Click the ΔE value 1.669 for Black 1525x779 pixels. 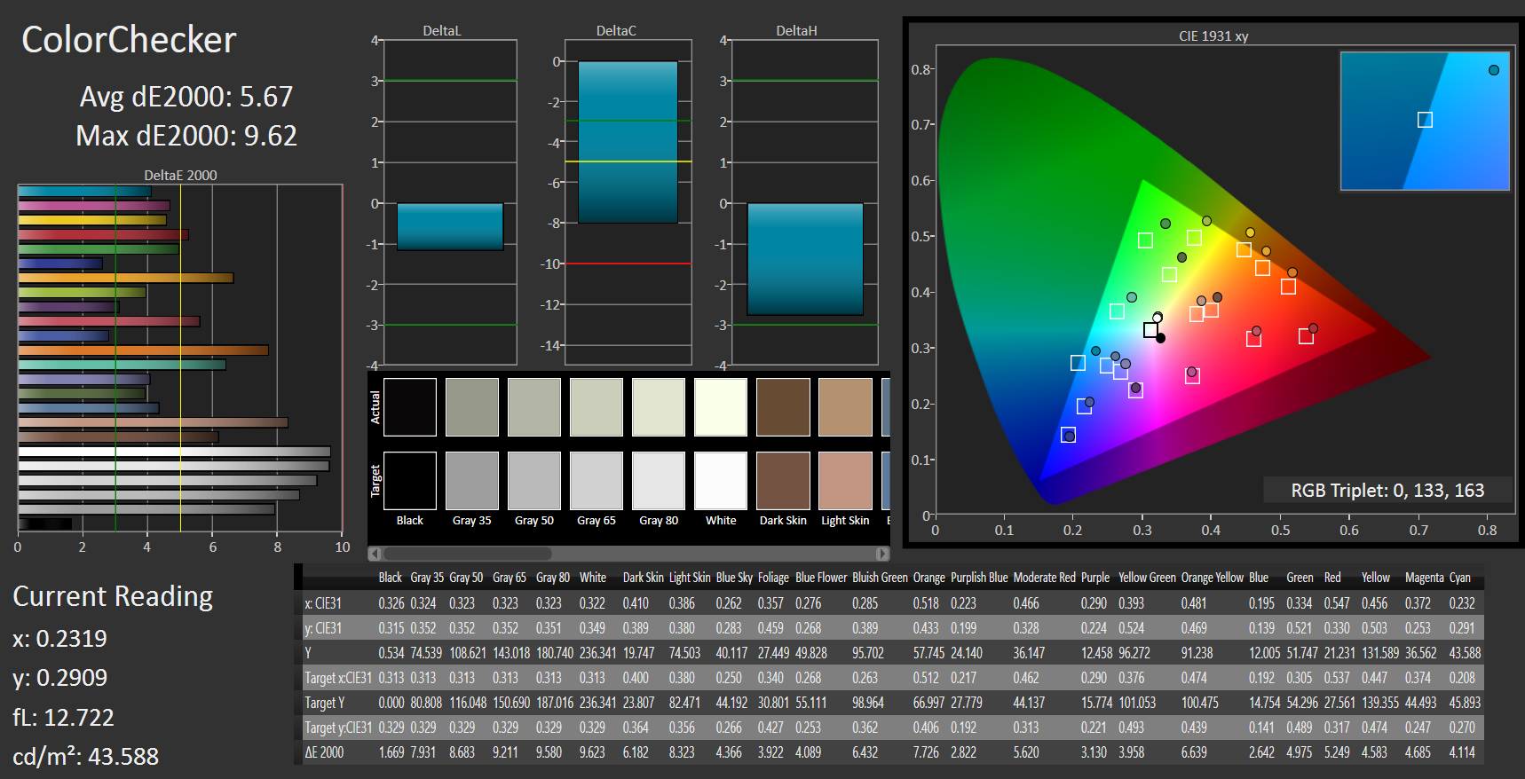click(x=391, y=752)
